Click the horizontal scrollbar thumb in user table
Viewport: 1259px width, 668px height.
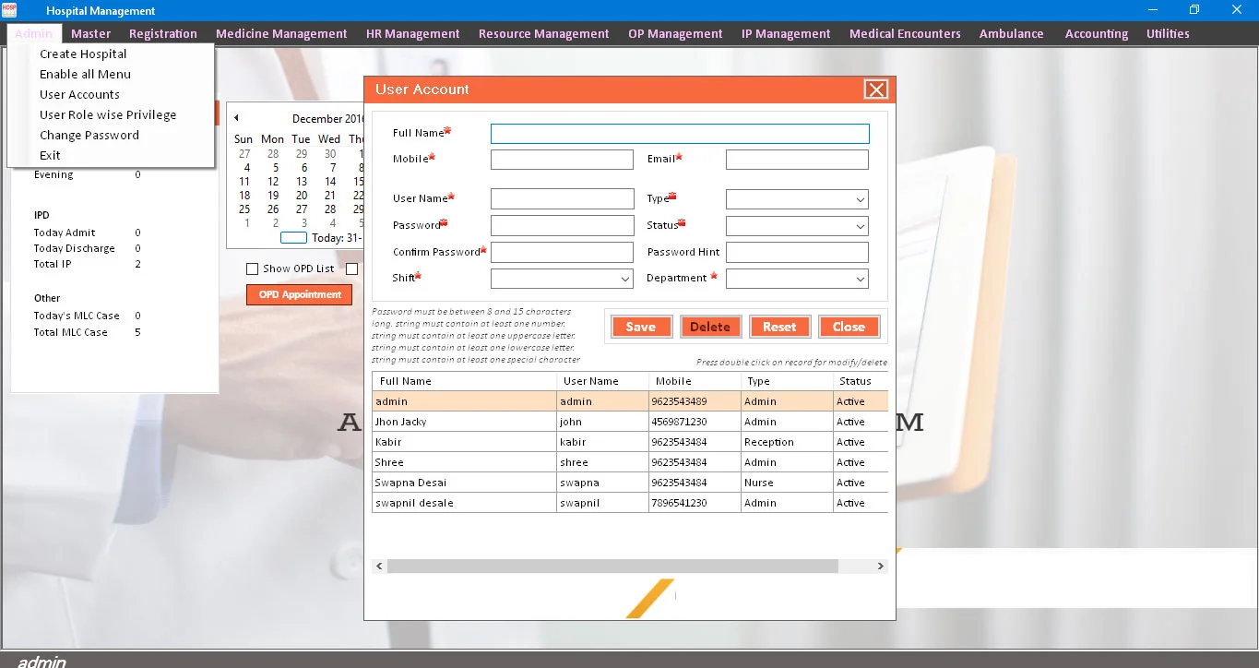tap(612, 567)
